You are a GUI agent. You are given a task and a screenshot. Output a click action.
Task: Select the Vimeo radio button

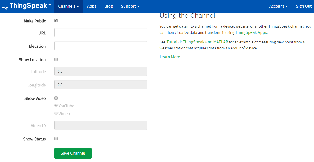(56, 113)
